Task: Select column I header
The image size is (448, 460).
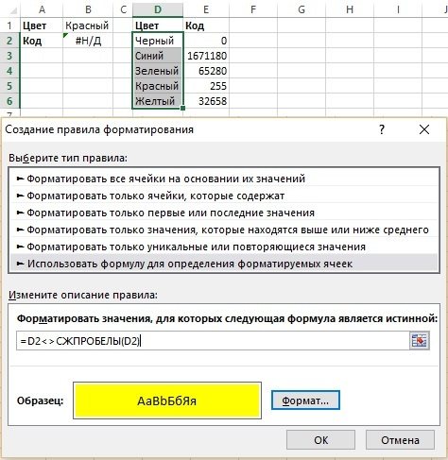Action: click(x=398, y=9)
